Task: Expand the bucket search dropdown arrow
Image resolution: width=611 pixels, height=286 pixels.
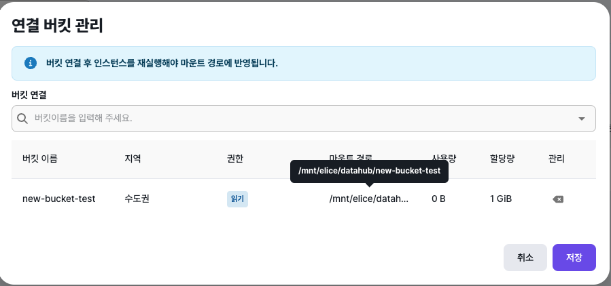Action: (581, 119)
